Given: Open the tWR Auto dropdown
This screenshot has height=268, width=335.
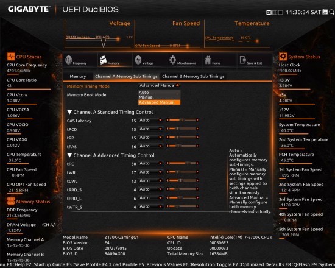Looking at the screenshot, I should [x=150, y=172].
